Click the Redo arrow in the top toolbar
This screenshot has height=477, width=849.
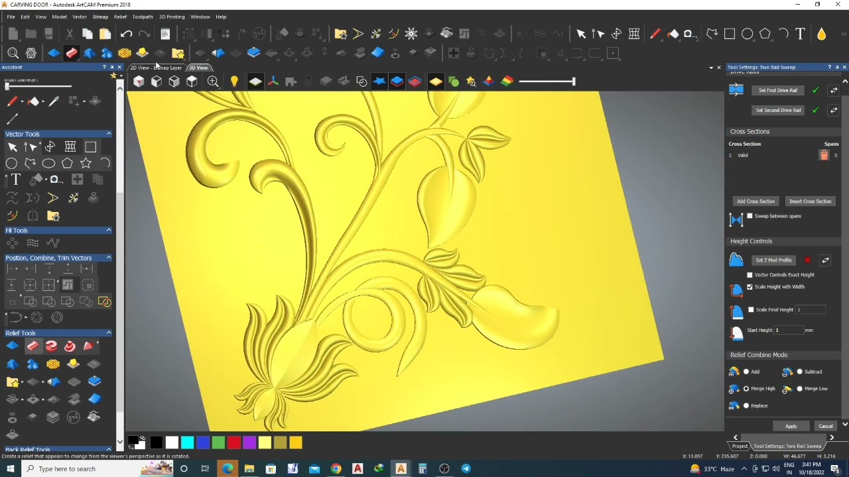pyautogui.click(x=144, y=34)
